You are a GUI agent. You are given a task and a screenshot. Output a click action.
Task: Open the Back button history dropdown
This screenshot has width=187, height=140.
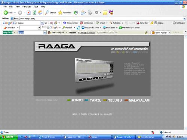click(x=15, y=13)
